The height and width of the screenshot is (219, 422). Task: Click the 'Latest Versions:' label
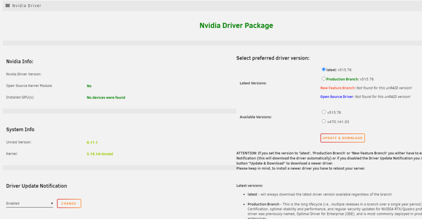pos(253,83)
